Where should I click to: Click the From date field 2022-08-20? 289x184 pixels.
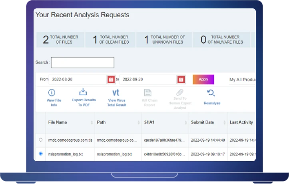(78, 79)
